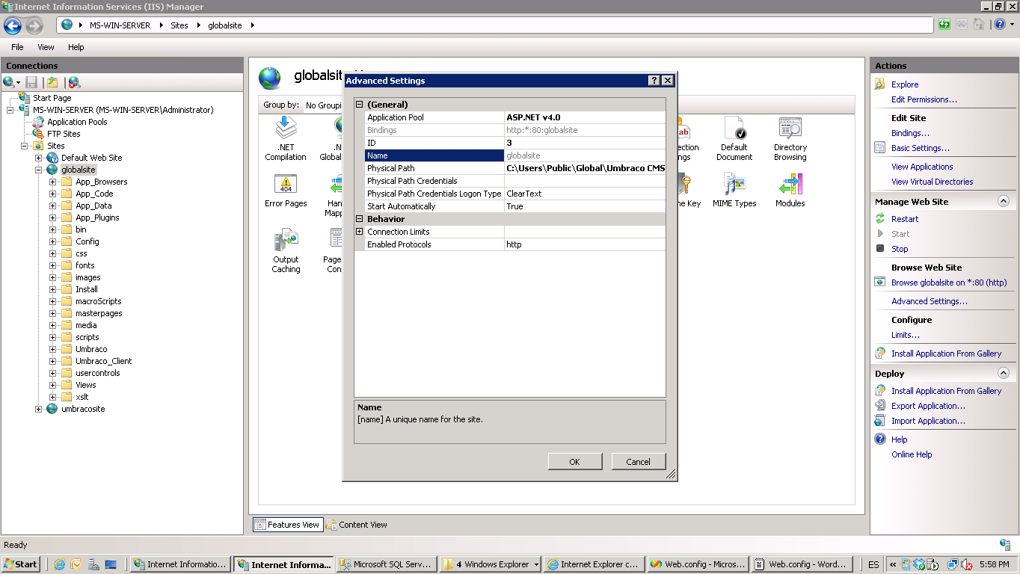Select the Default Web Site node
This screenshot has height=574, width=1020.
coord(91,158)
